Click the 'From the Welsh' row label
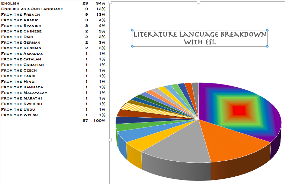Screen dimensions: 285x184 (20, 115)
